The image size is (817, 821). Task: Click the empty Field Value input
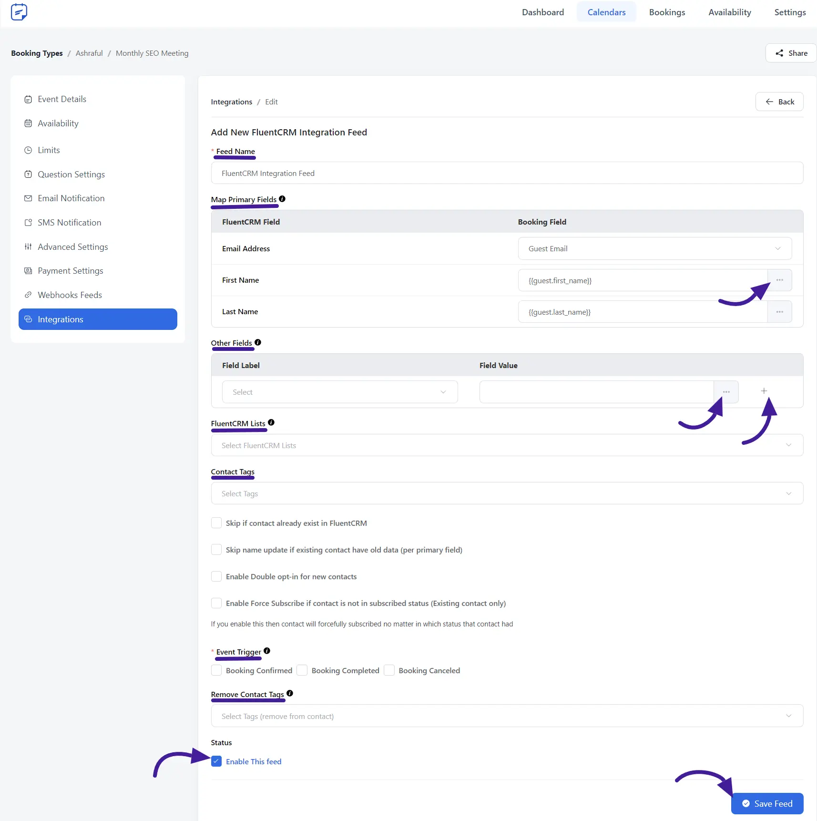click(x=597, y=392)
